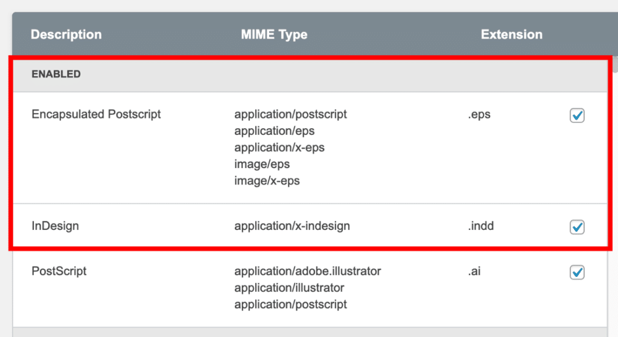Disable the InDesign .indd checkbox
The height and width of the screenshot is (337, 618).
[x=577, y=227]
